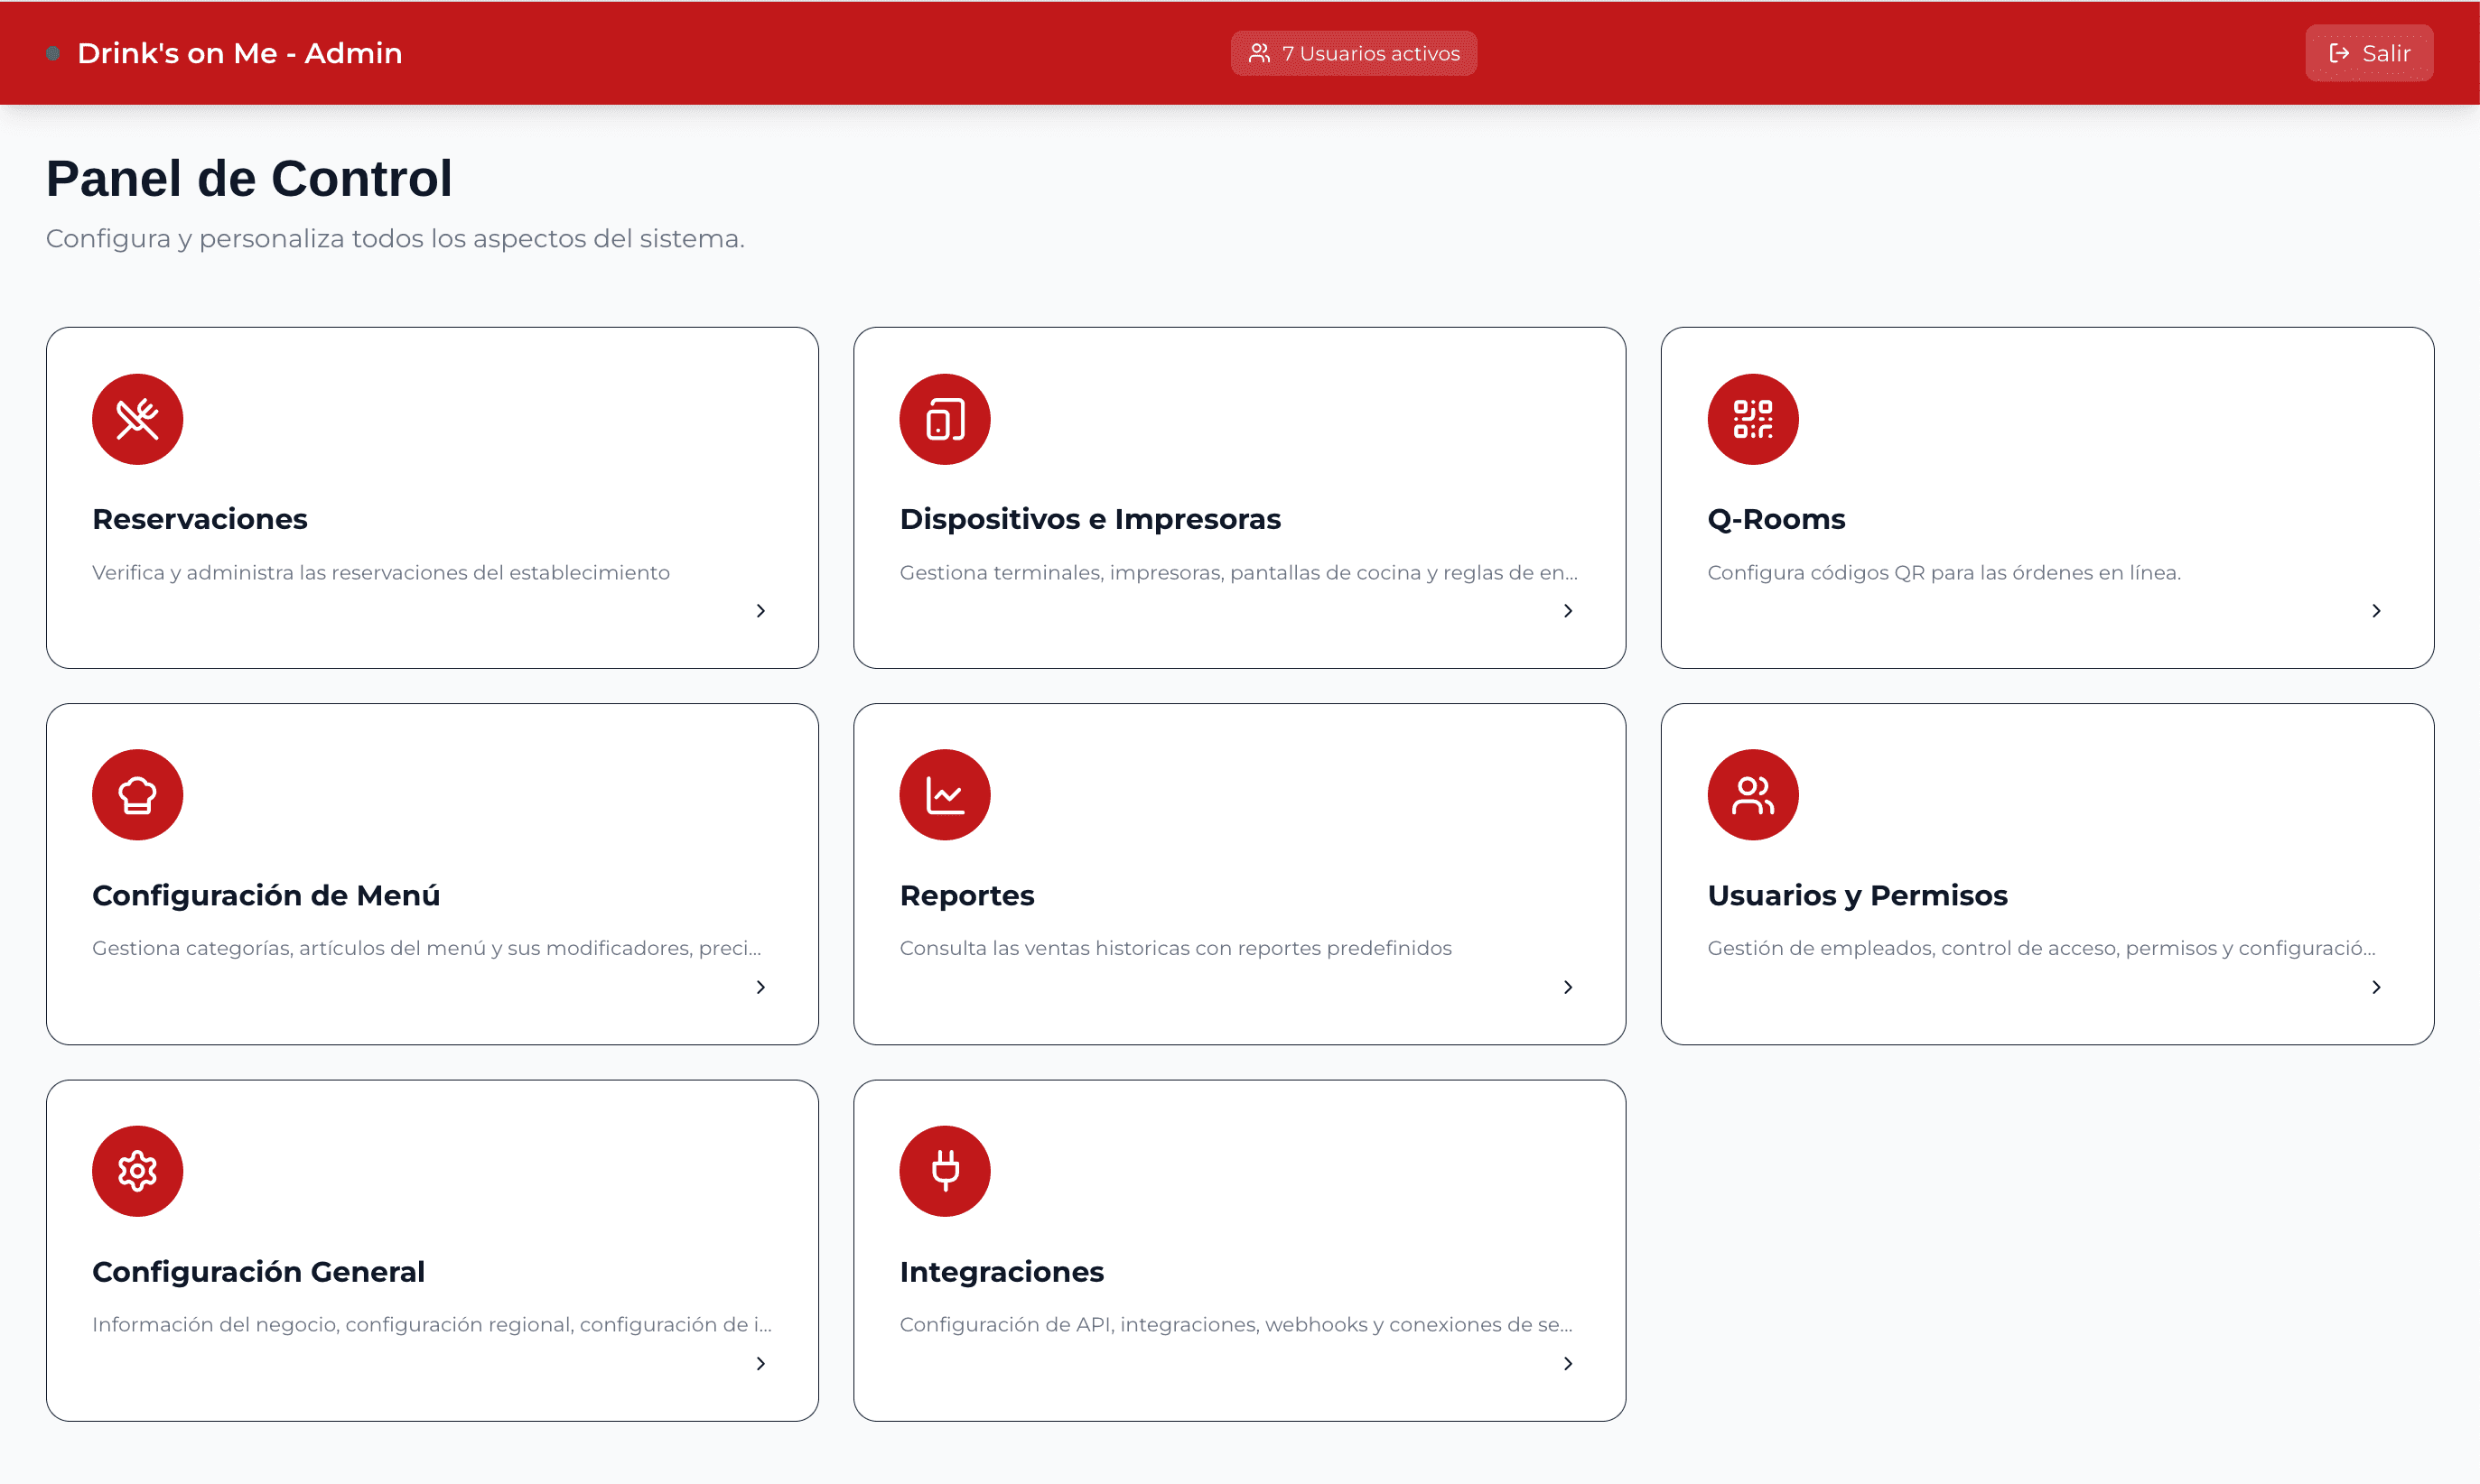Screen dimensions: 2480x1484
Task: Select the logout icon inside the Salir button
Action: 2339,53
